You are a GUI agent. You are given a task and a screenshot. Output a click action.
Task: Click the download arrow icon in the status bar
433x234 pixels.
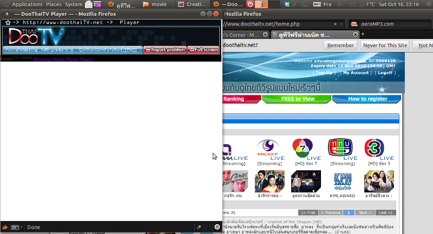click(208, 227)
